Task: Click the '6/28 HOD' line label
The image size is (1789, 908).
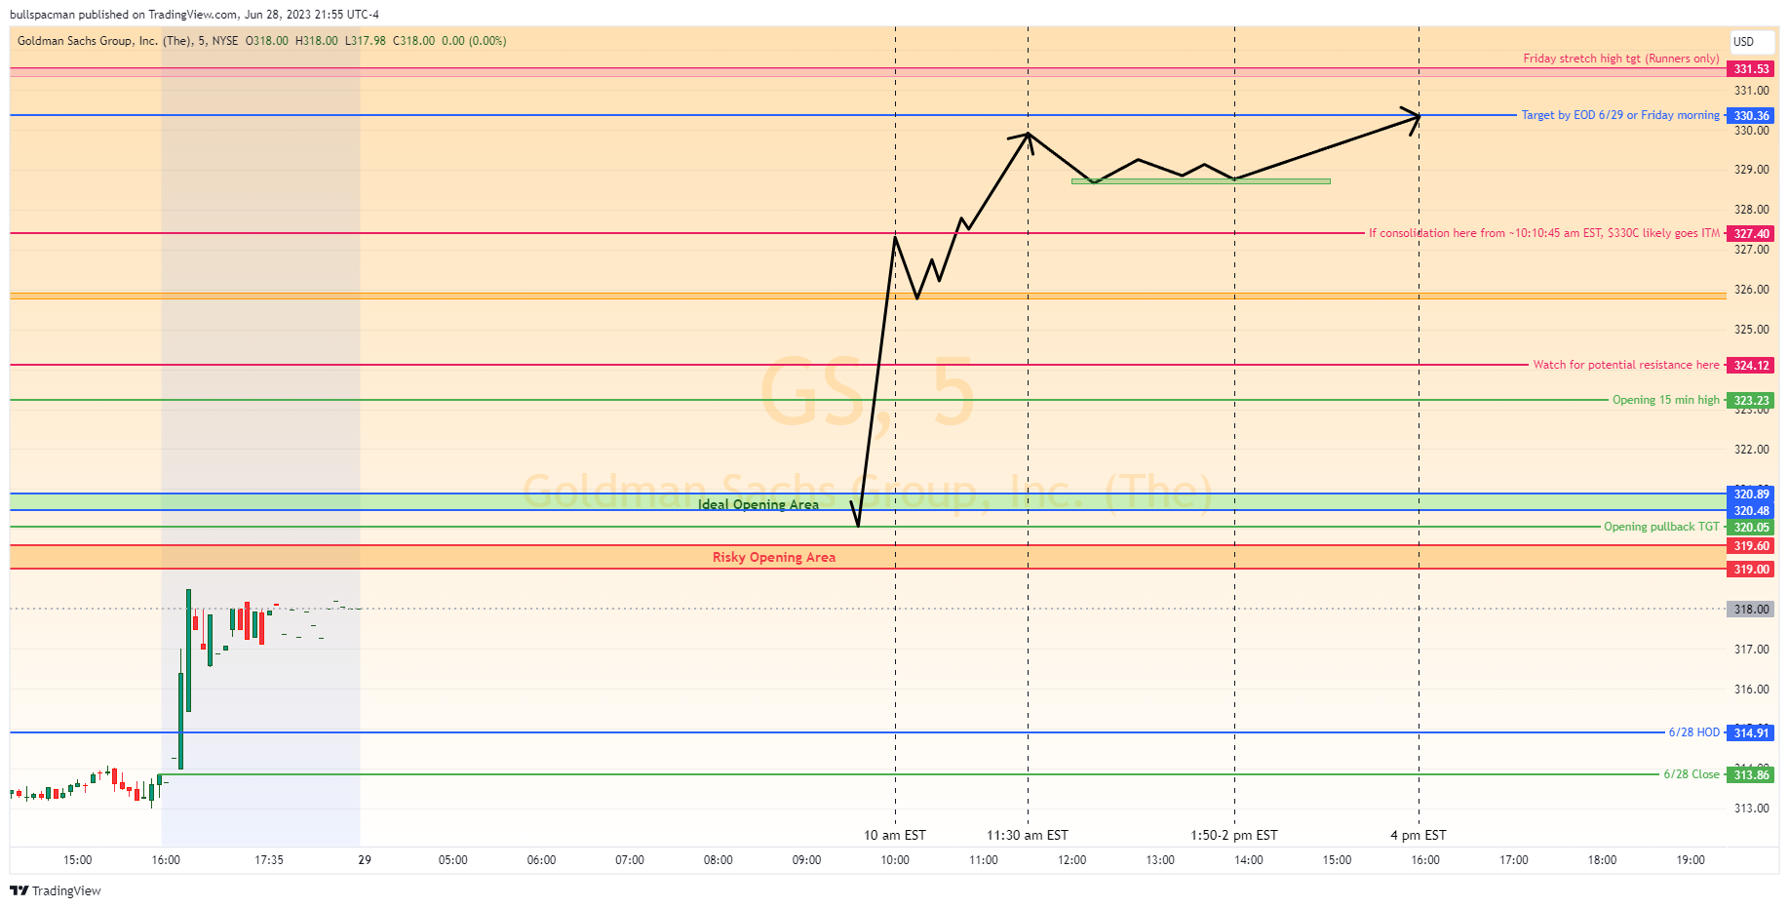Action: click(1693, 732)
